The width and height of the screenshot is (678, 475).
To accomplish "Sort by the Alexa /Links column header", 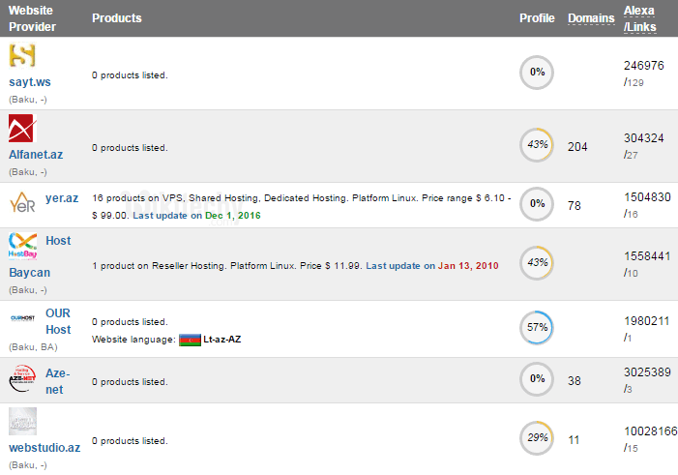I will (x=640, y=18).
